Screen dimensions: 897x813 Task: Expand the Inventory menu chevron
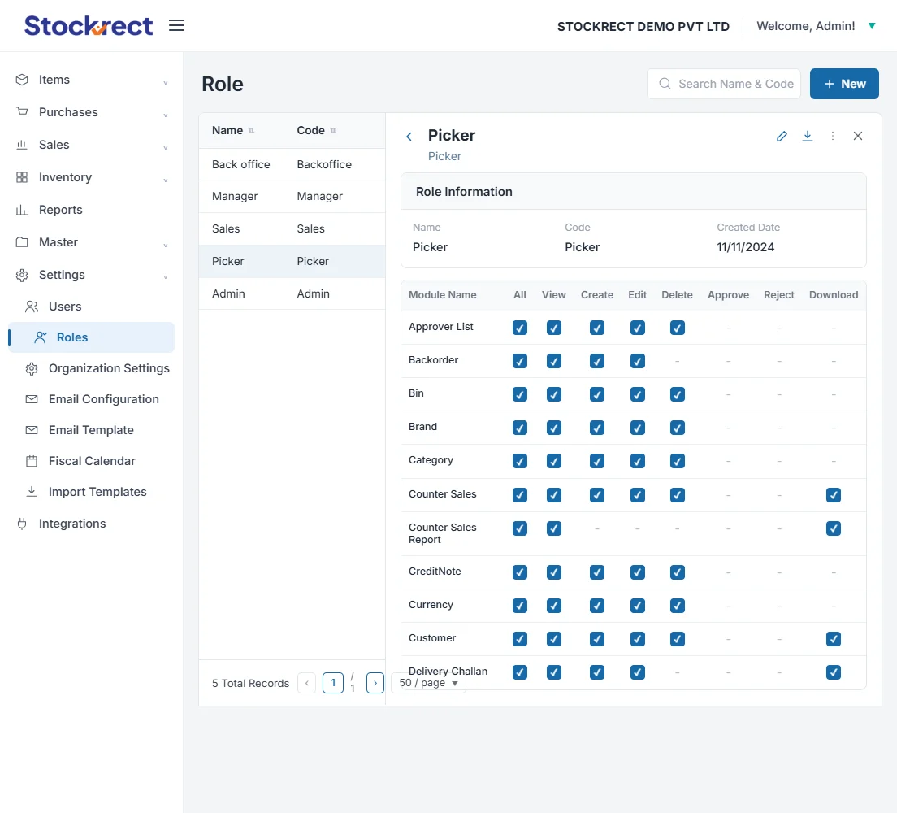coord(165,180)
